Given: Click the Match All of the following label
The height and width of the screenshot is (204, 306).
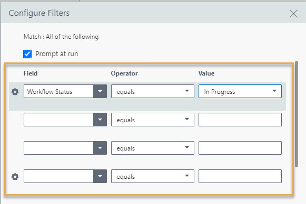Looking at the screenshot, I should click(61, 37).
